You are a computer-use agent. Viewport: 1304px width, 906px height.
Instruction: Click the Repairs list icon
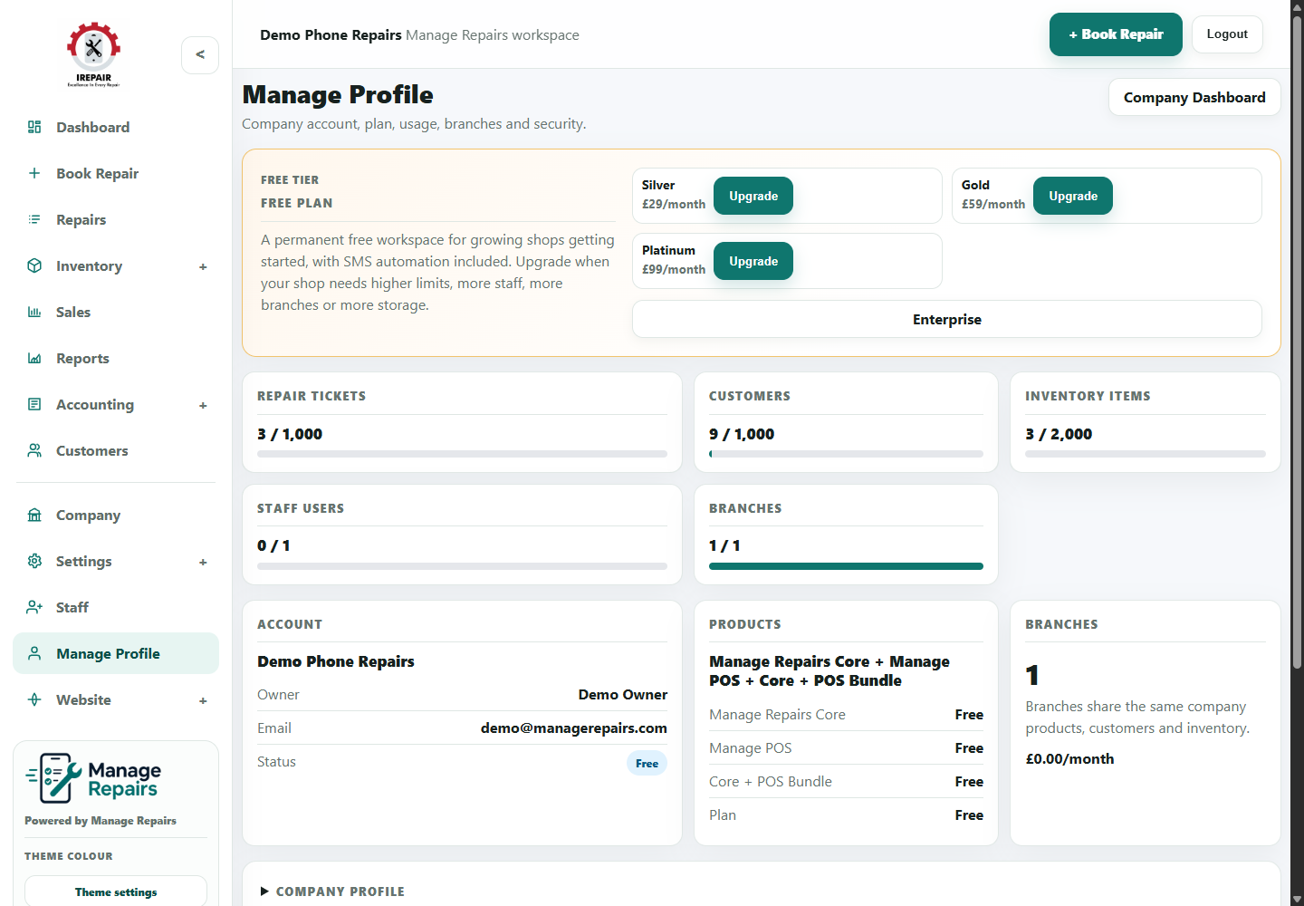pos(34,219)
